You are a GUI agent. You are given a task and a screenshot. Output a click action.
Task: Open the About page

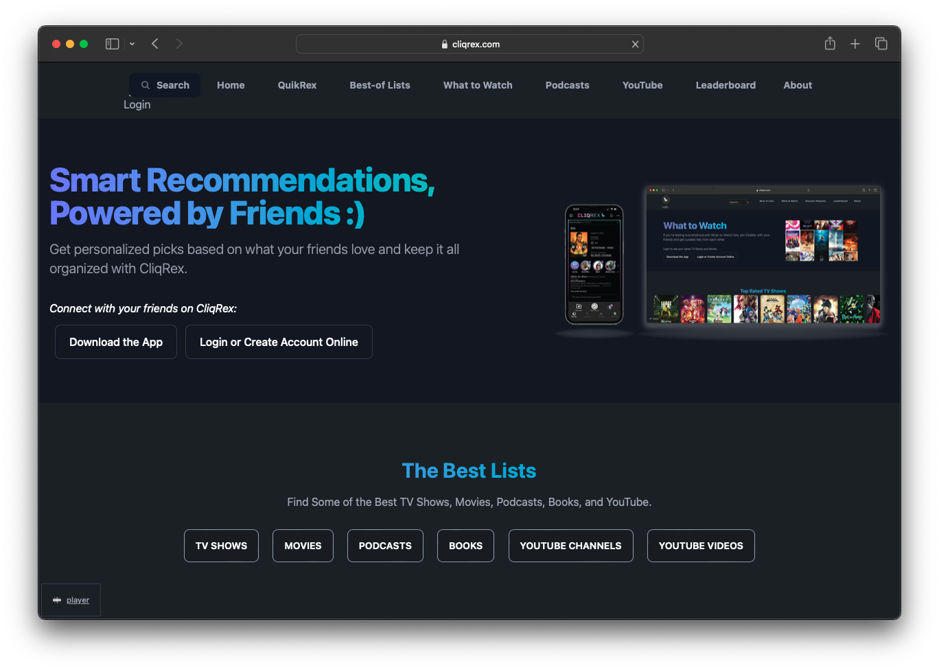click(798, 85)
